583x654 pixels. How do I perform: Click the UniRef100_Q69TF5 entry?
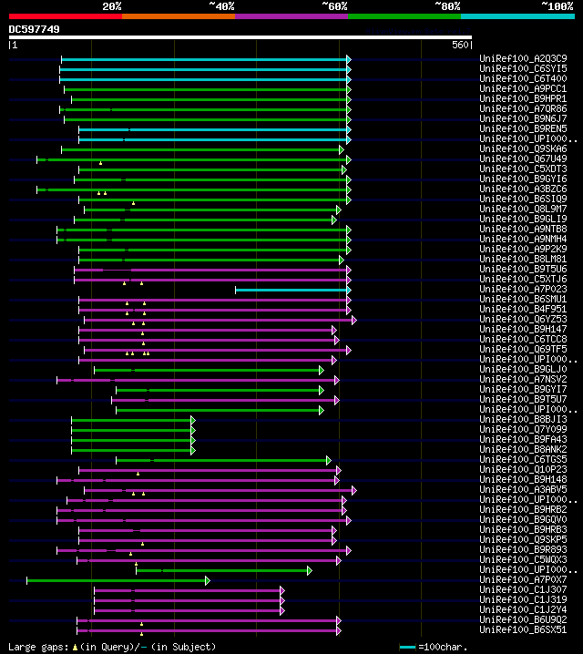pyautogui.click(x=523, y=349)
